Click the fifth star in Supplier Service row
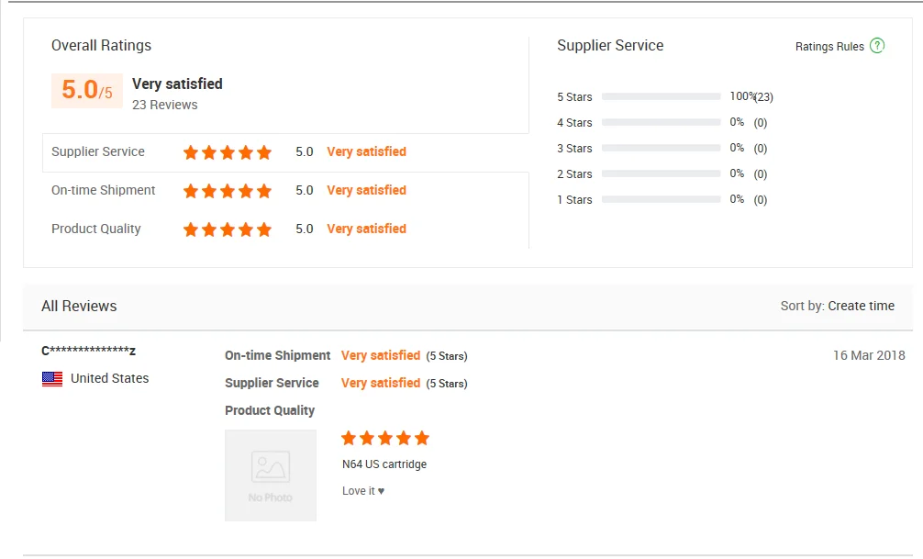923x559 pixels. pyautogui.click(x=265, y=152)
